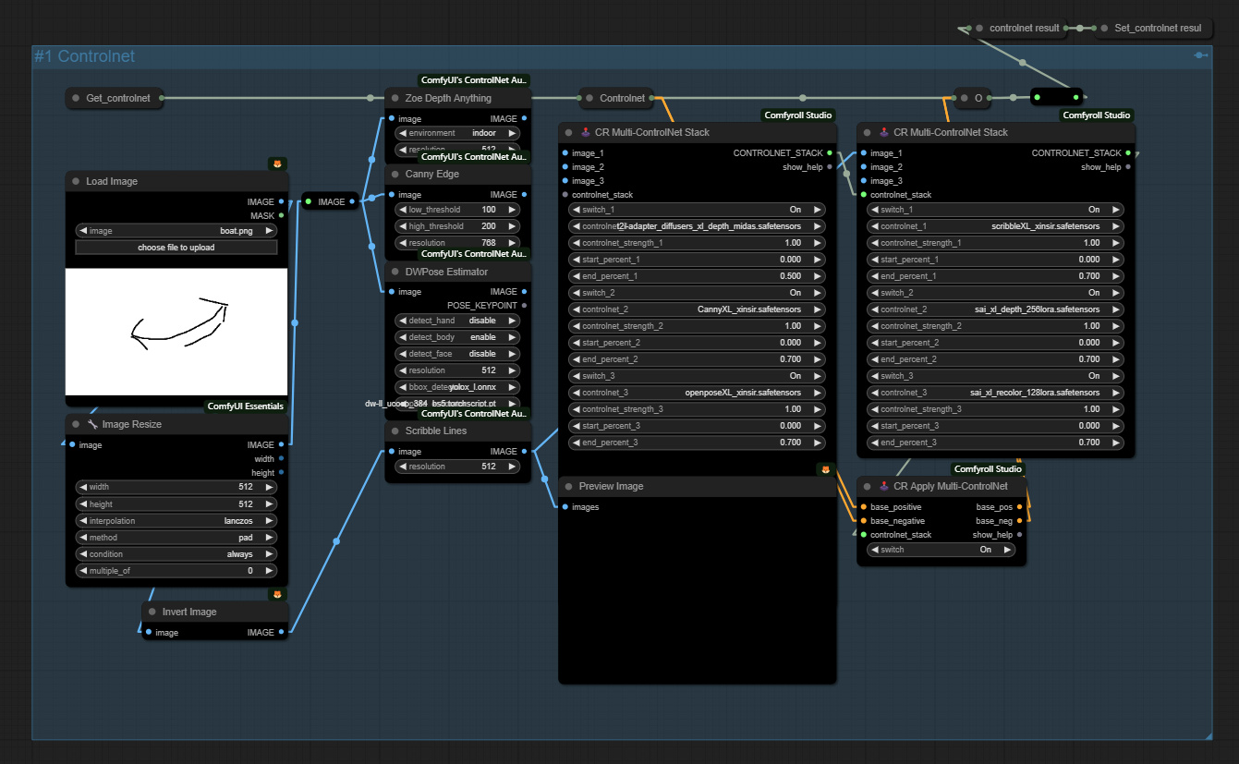Toggle switch_1 off in the left ControlNet stack

coord(698,209)
